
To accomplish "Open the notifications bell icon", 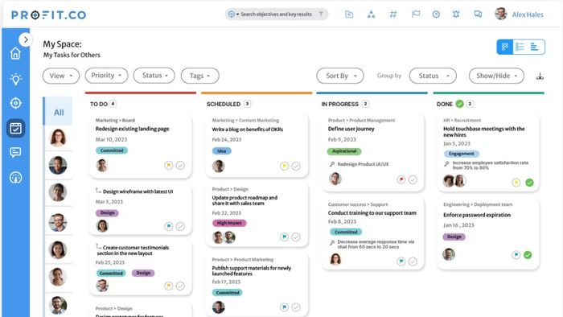I will pyautogui.click(x=456, y=14).
